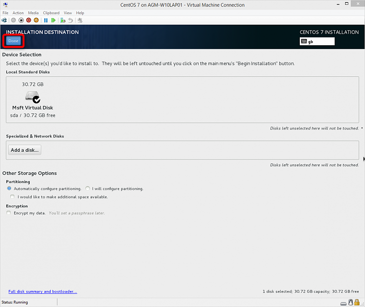Viewport: 365px width, 307px height.
Task: Click the Msft Virtual Disk label
Action: 33,108
